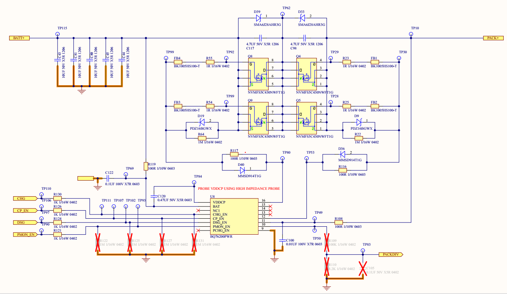Select resistor R119 symbol
Viewport: 507px width, 294px height.
point(146,166)
